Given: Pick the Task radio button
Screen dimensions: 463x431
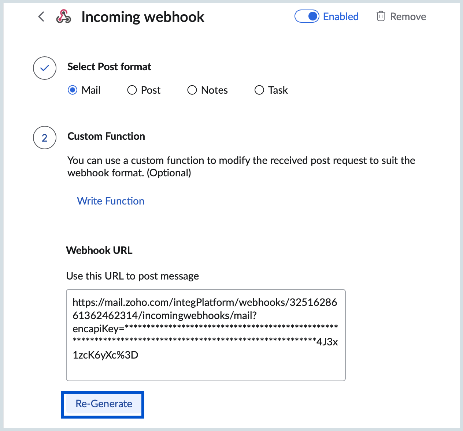Looking at the screenshot, I should pos(259,90).
